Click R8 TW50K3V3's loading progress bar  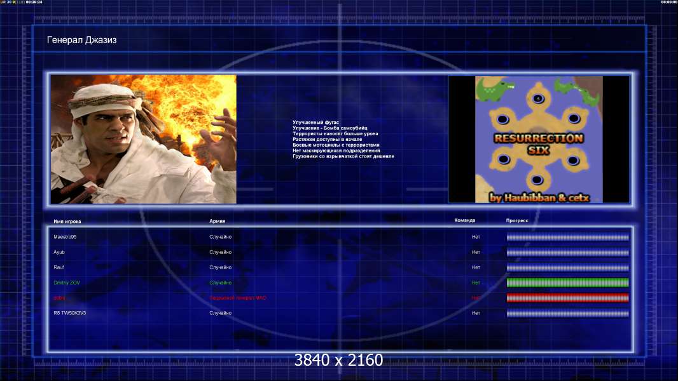coord(568,313)
